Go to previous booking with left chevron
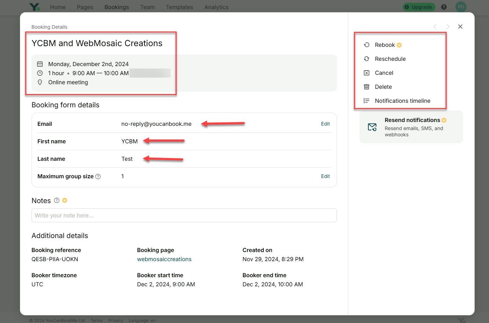 pos(435,27)
